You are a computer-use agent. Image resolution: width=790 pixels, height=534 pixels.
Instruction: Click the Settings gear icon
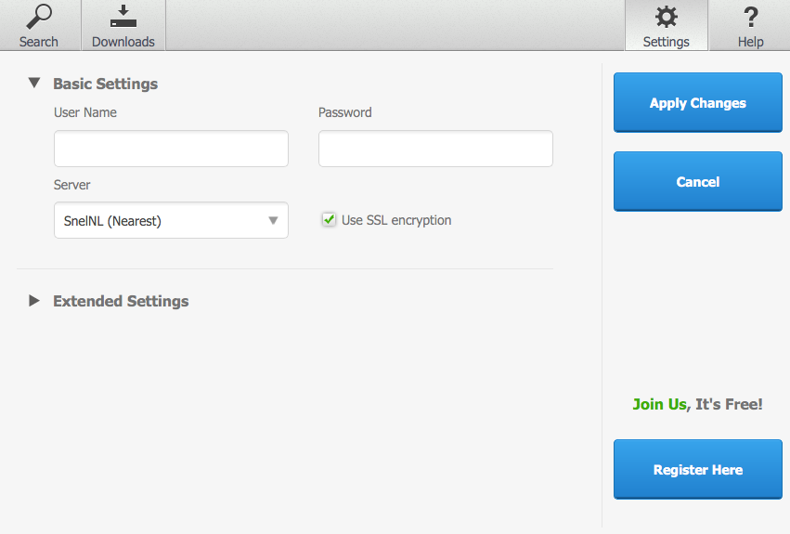(x=666, y=17)
